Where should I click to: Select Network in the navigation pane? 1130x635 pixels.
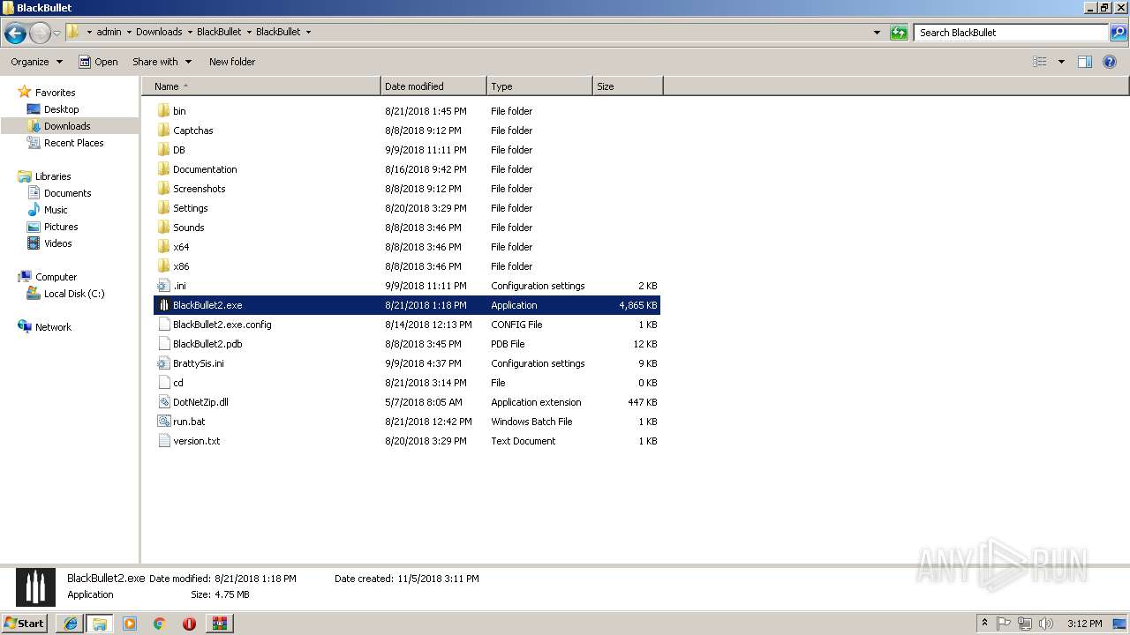53,327
